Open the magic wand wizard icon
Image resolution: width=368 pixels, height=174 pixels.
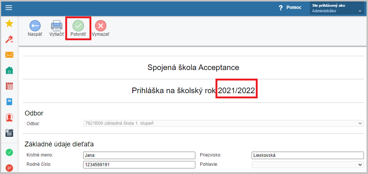tap(9, 39)
